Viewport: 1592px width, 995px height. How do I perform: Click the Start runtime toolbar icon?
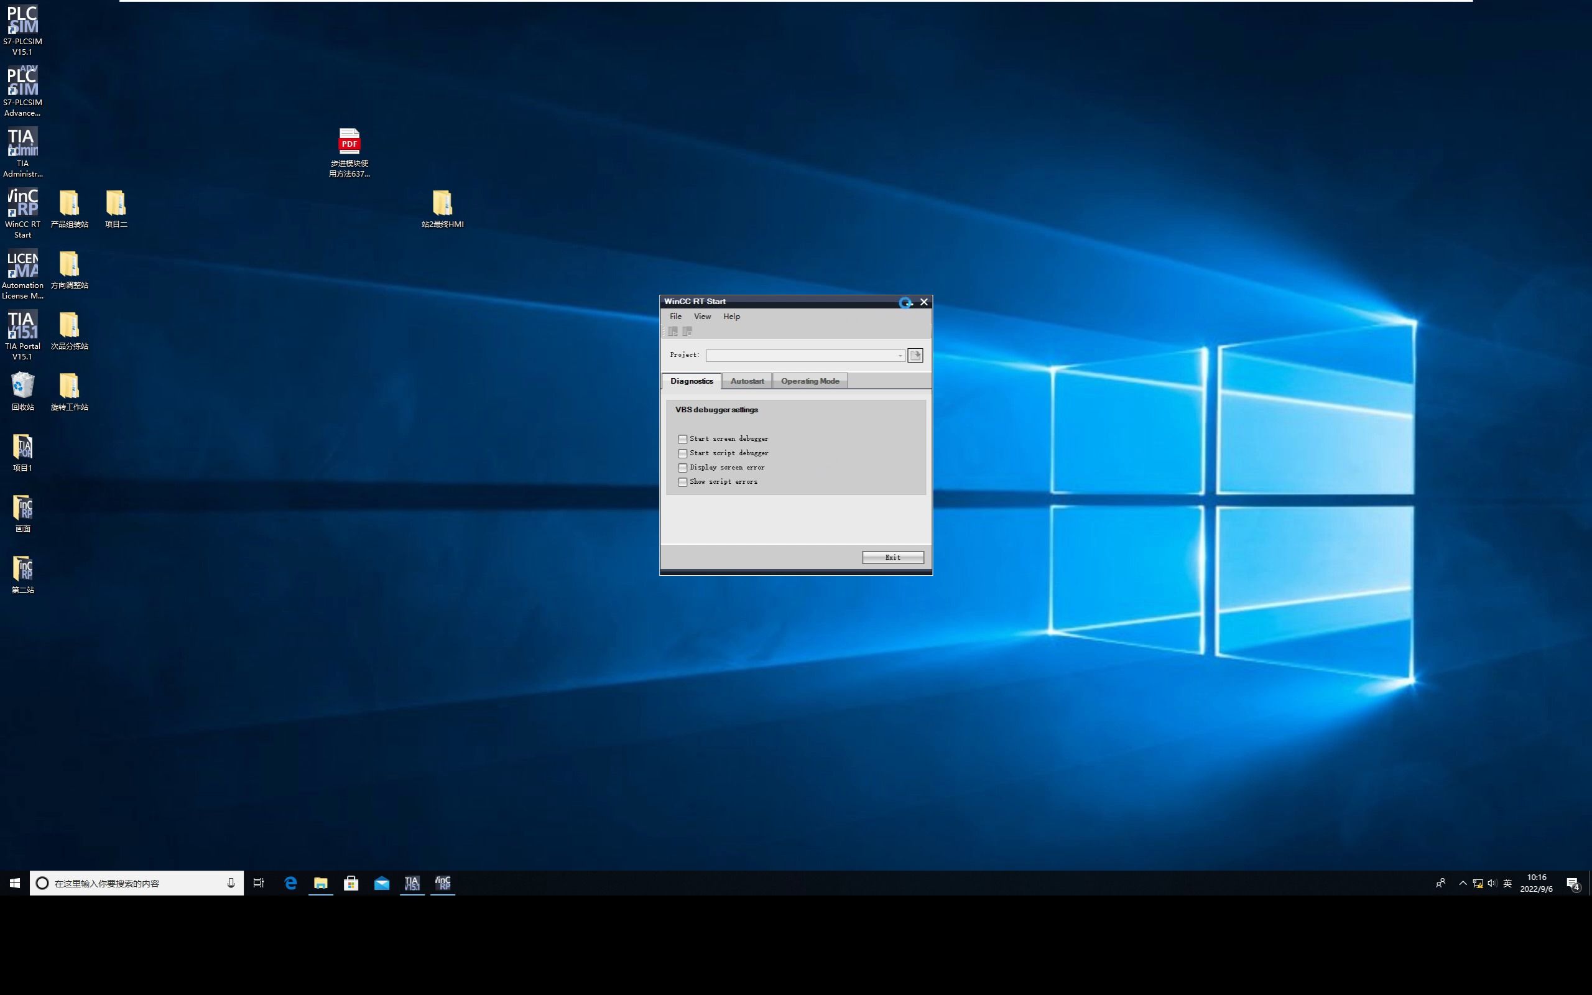pos(673,331)
